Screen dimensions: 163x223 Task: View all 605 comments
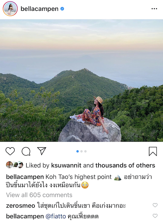(39, 195)
